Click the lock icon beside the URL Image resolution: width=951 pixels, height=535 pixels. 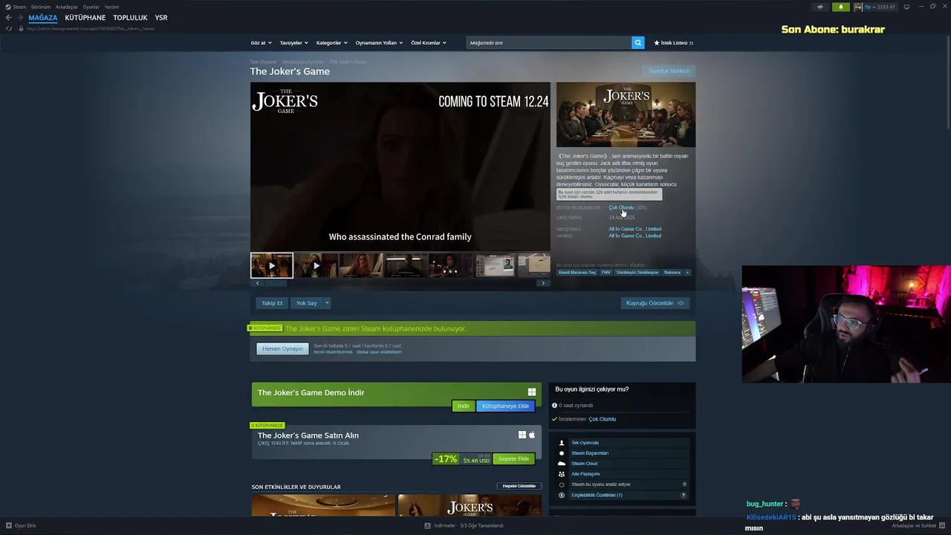click(x=21, y=28)
